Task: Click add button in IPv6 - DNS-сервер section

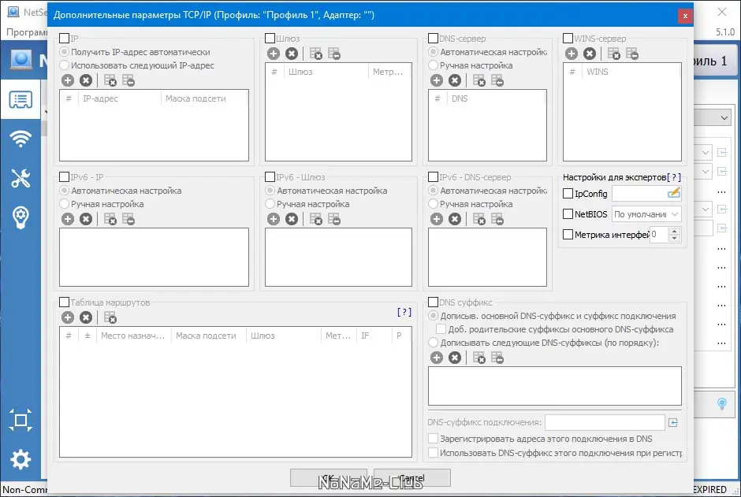Action: point(437,219)
